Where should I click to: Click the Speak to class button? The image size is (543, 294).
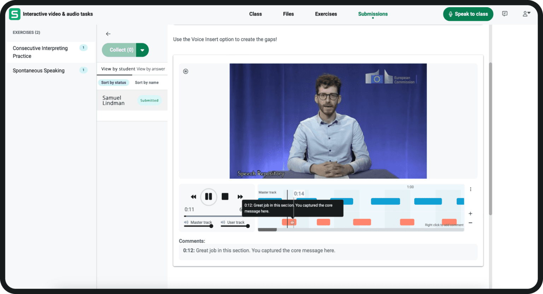468,14
